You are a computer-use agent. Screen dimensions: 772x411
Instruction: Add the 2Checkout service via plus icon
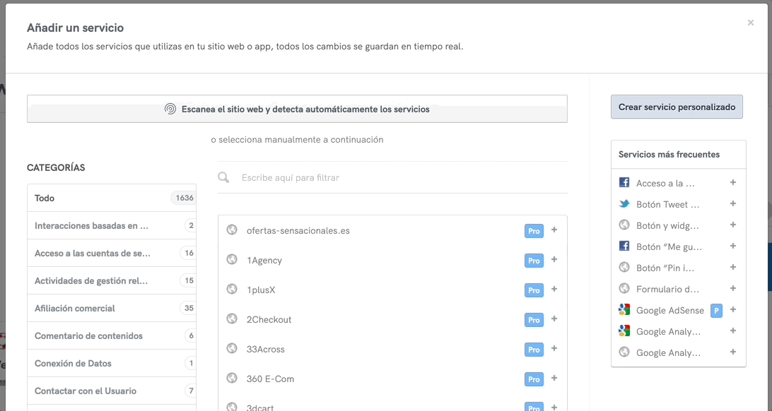pyautogui.click(x=554, y=319)
